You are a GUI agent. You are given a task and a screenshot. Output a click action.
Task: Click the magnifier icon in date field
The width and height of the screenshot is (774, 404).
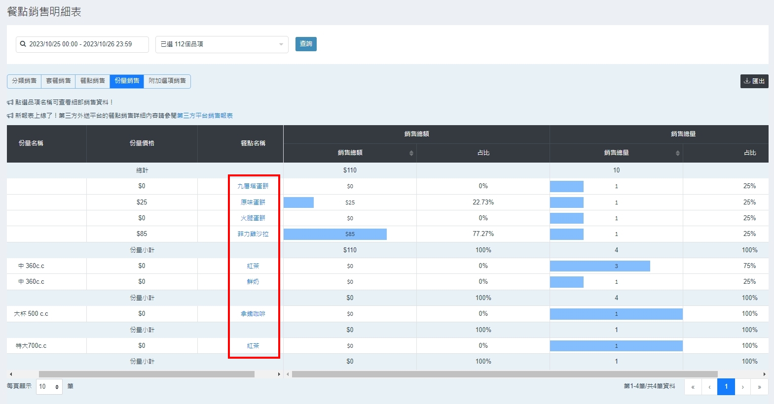[23, 44]
